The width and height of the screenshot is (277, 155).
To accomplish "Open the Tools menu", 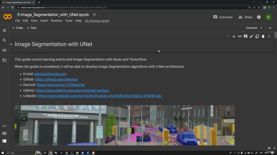I will (x=69, y=21).
